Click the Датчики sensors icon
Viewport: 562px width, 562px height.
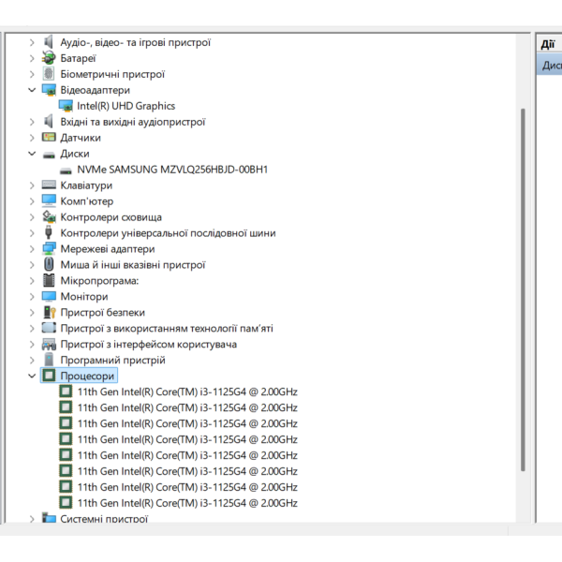click(49, 138)
